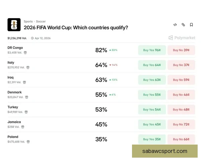Bookmark this World Cup market
This screenshot has height=161, width=201.
coord(191,25)
